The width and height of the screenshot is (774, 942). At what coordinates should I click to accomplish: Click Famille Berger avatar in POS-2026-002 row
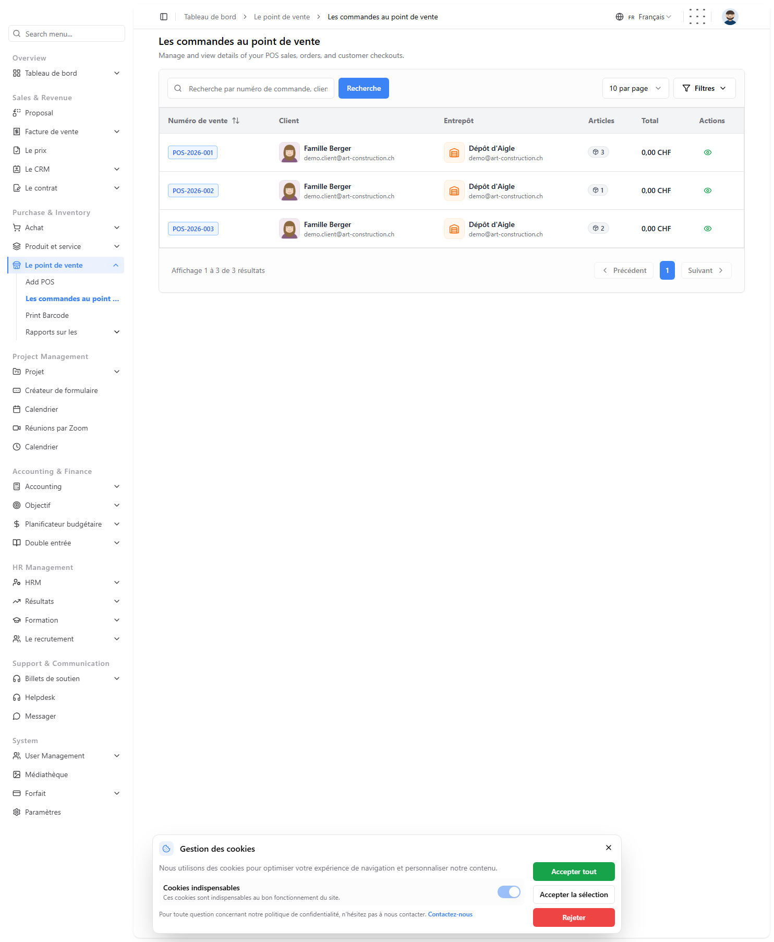click(289, 190)
